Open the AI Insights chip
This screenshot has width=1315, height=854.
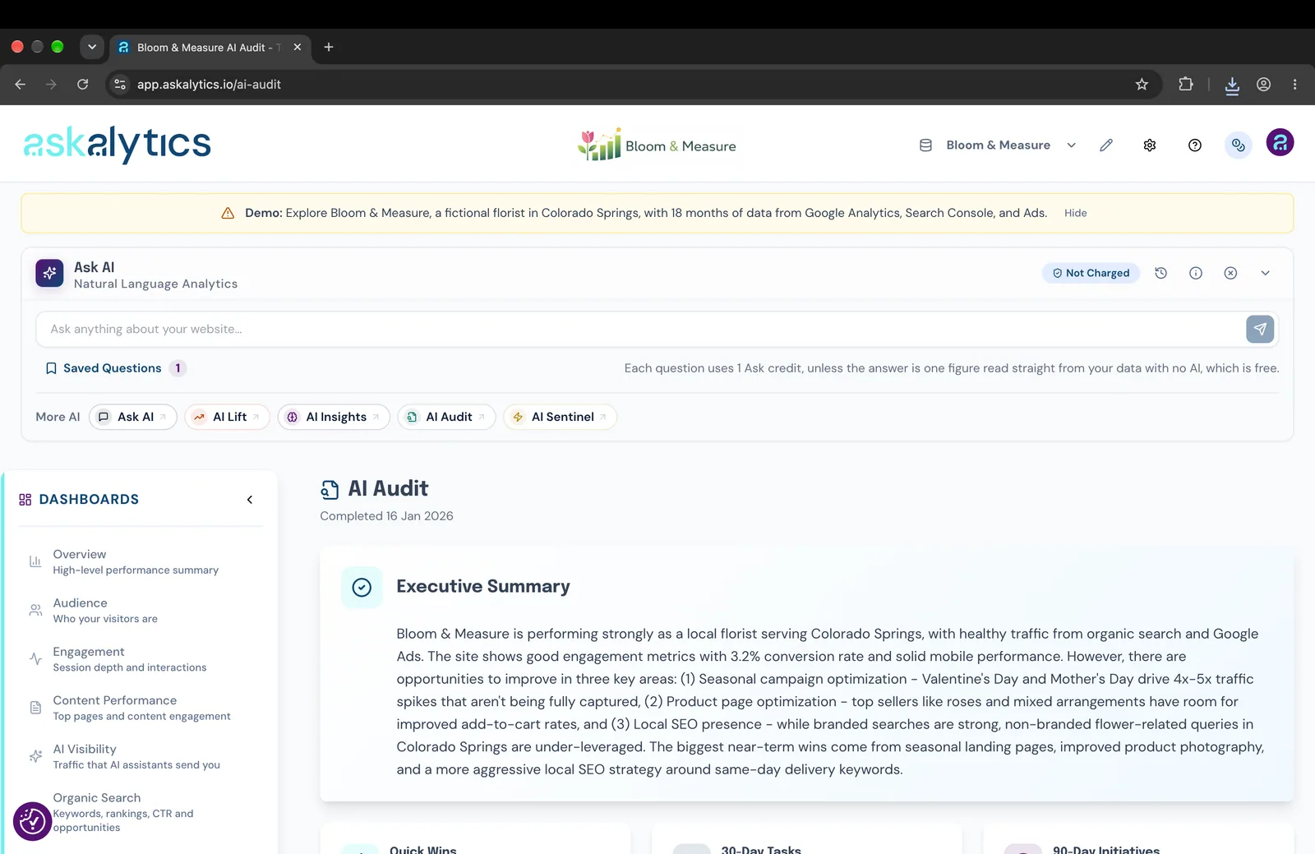(334, 417)
